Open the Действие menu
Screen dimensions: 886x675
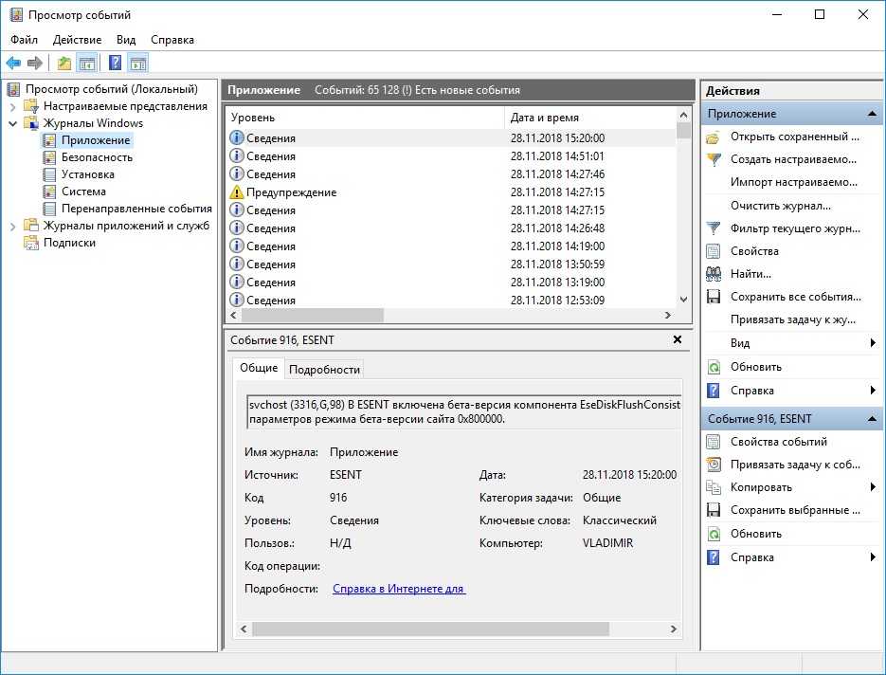(77, 40)
